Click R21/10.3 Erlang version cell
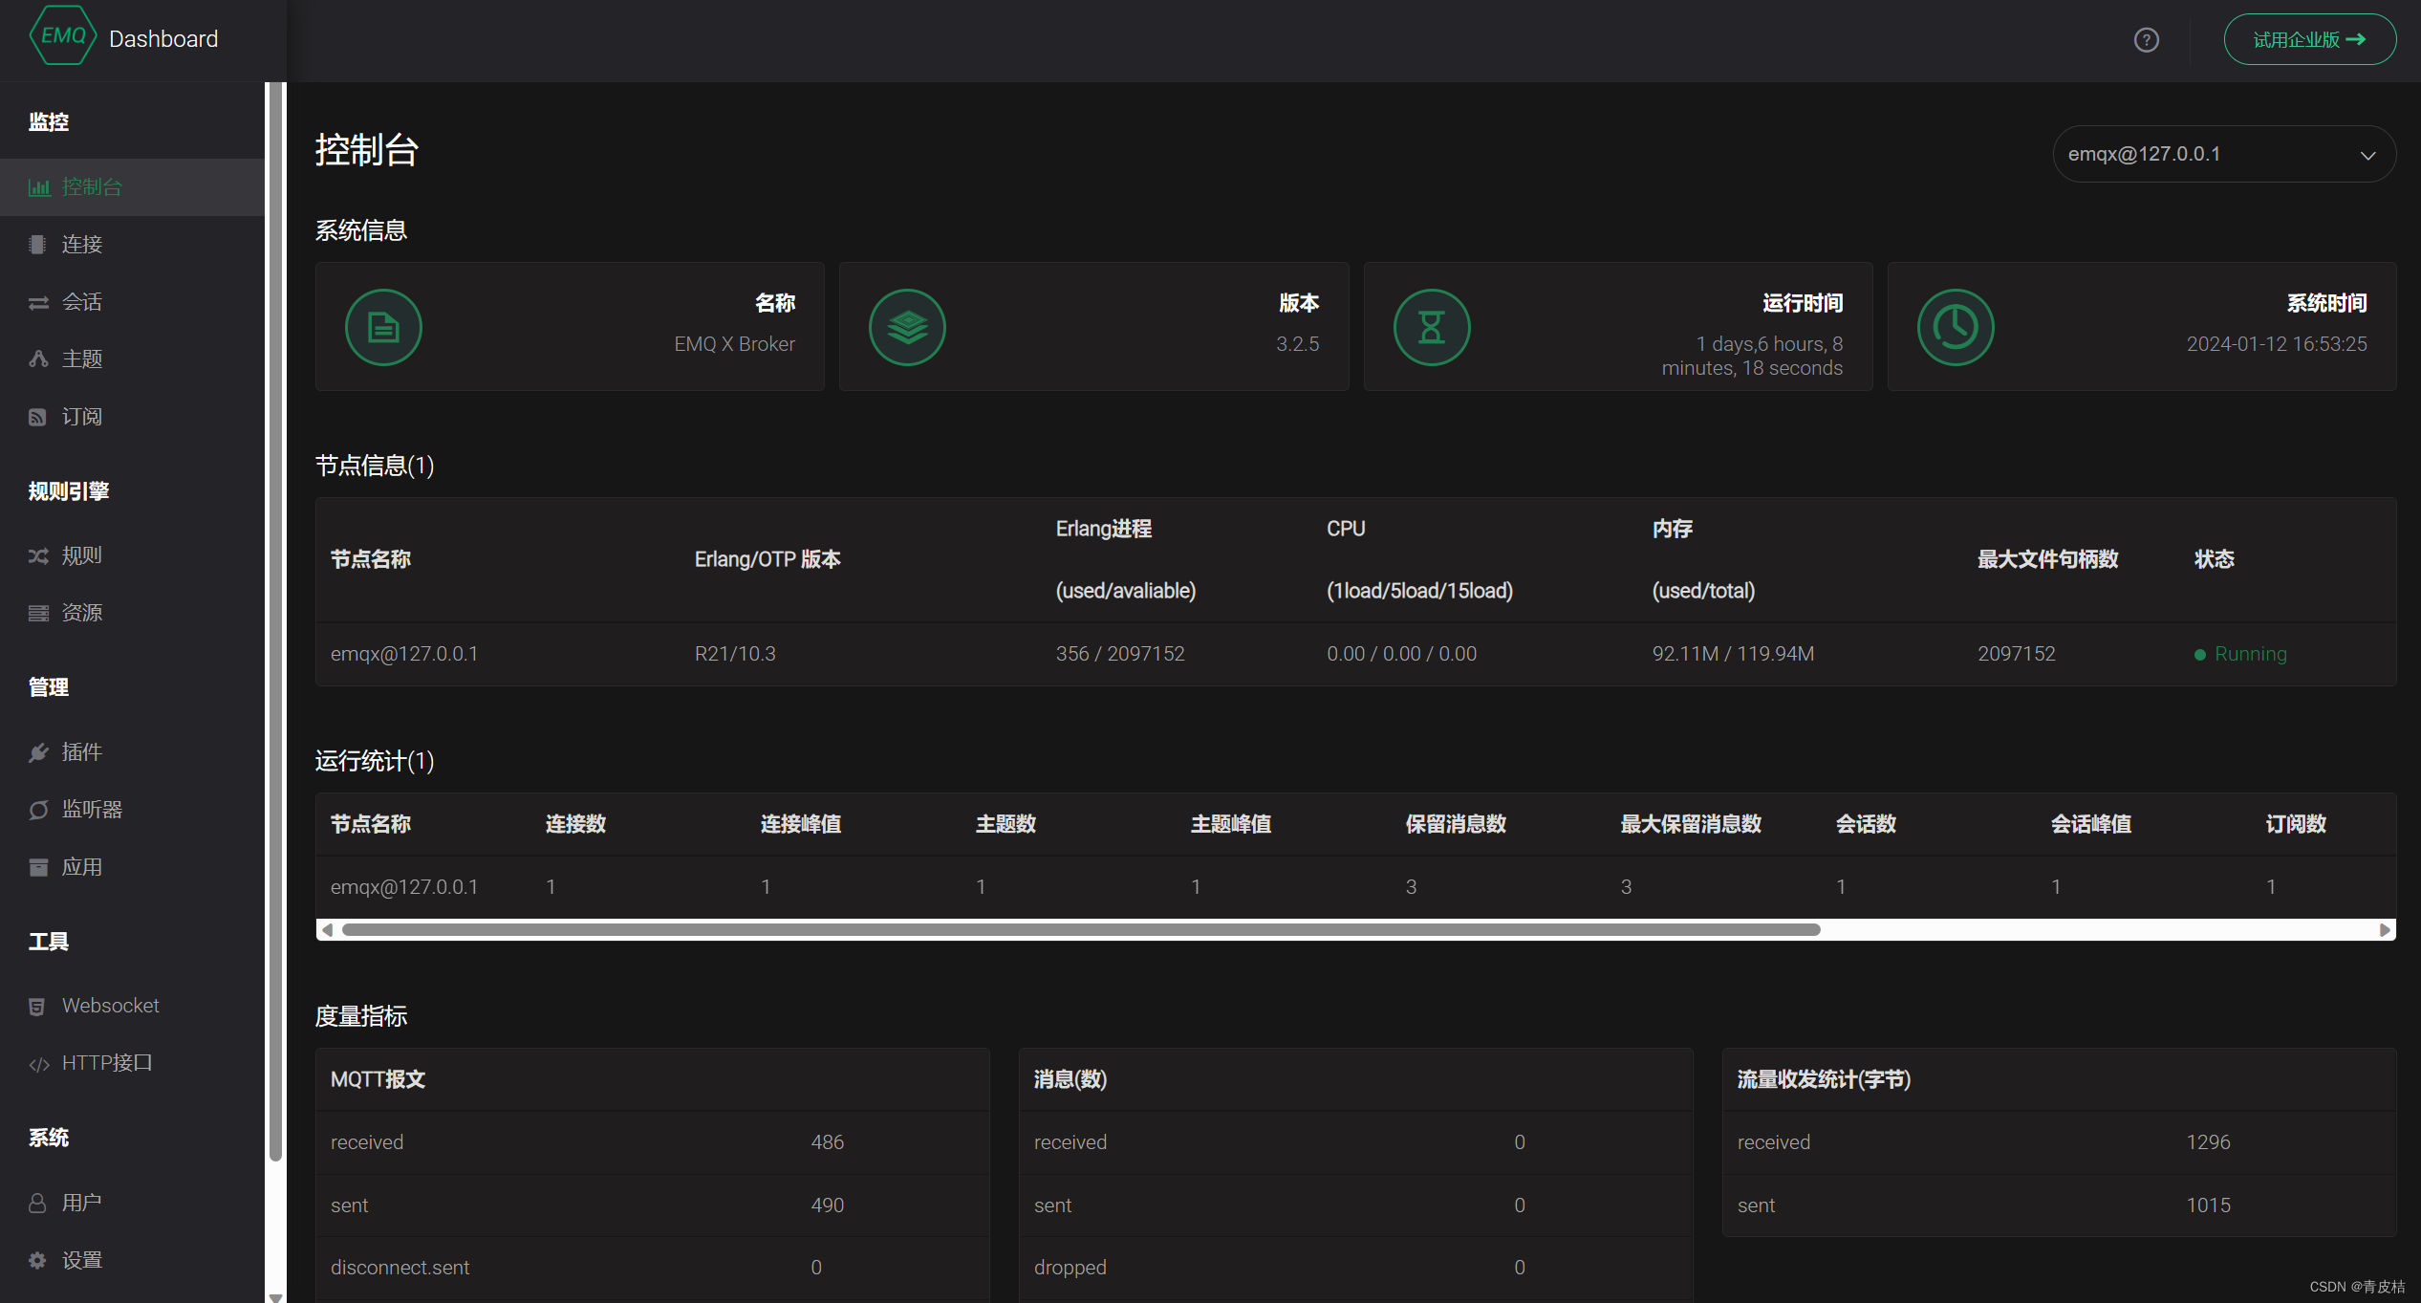Viewport: 2421px width, 1303px height. (x=735, y=654)
